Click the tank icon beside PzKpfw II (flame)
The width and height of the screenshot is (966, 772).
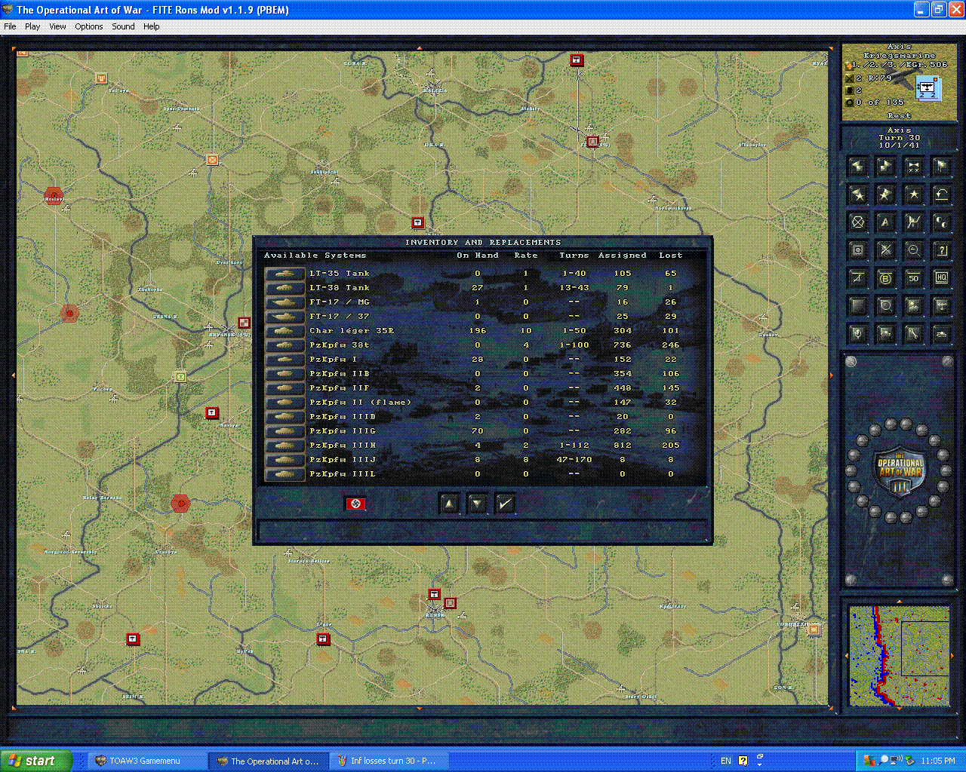coord(285,403)
